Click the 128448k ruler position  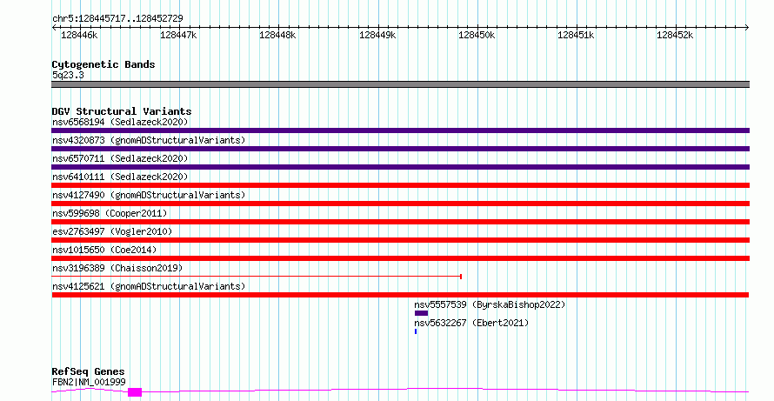[x=277, y=35]
